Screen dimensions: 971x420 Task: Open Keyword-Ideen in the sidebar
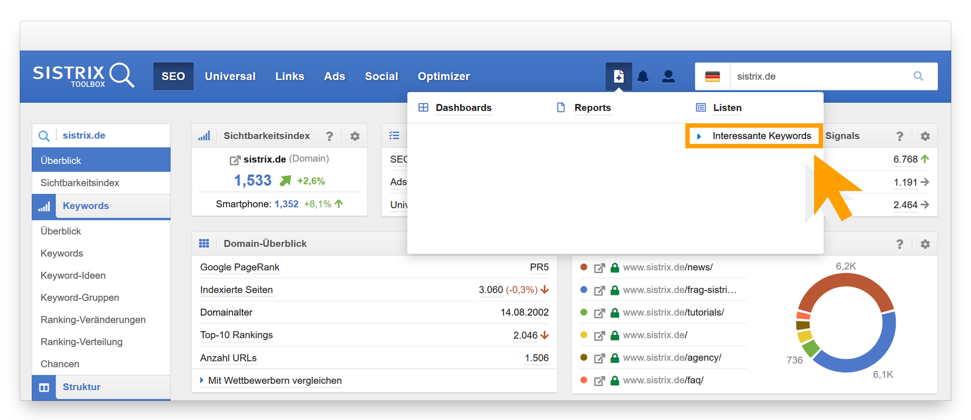click(73, 275)
